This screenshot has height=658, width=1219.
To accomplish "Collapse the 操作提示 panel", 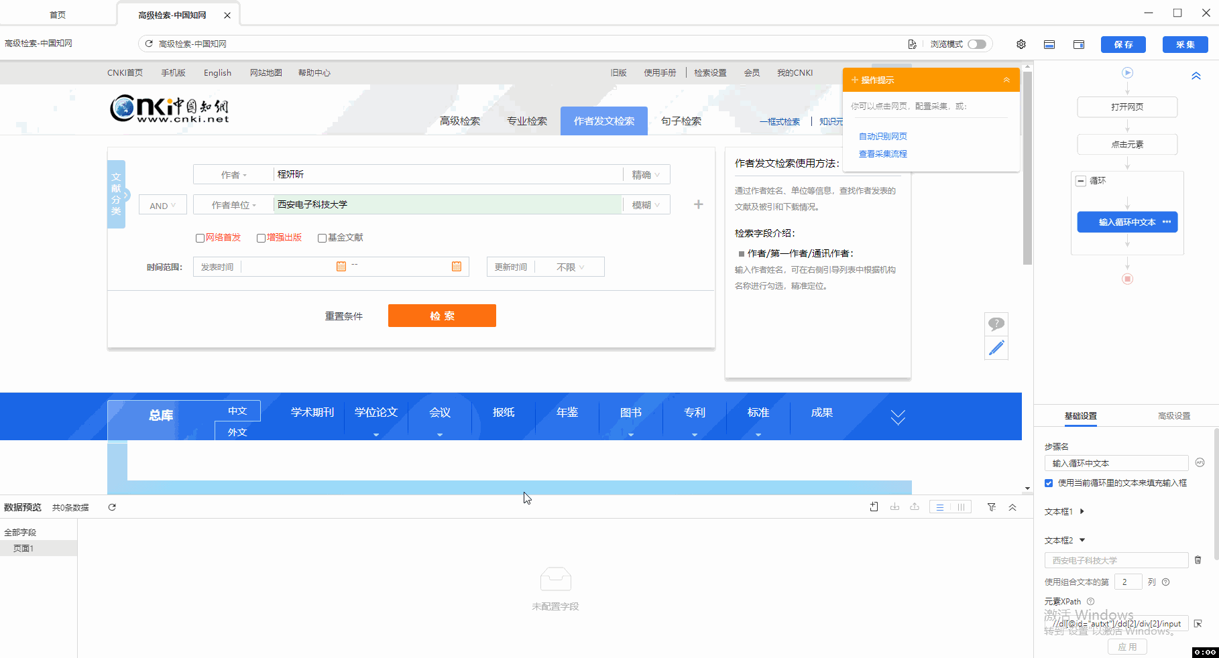I will [1006, 80].
